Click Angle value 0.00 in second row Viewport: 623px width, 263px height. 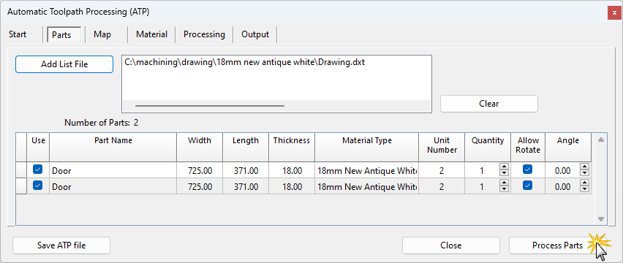click(562, 187)
